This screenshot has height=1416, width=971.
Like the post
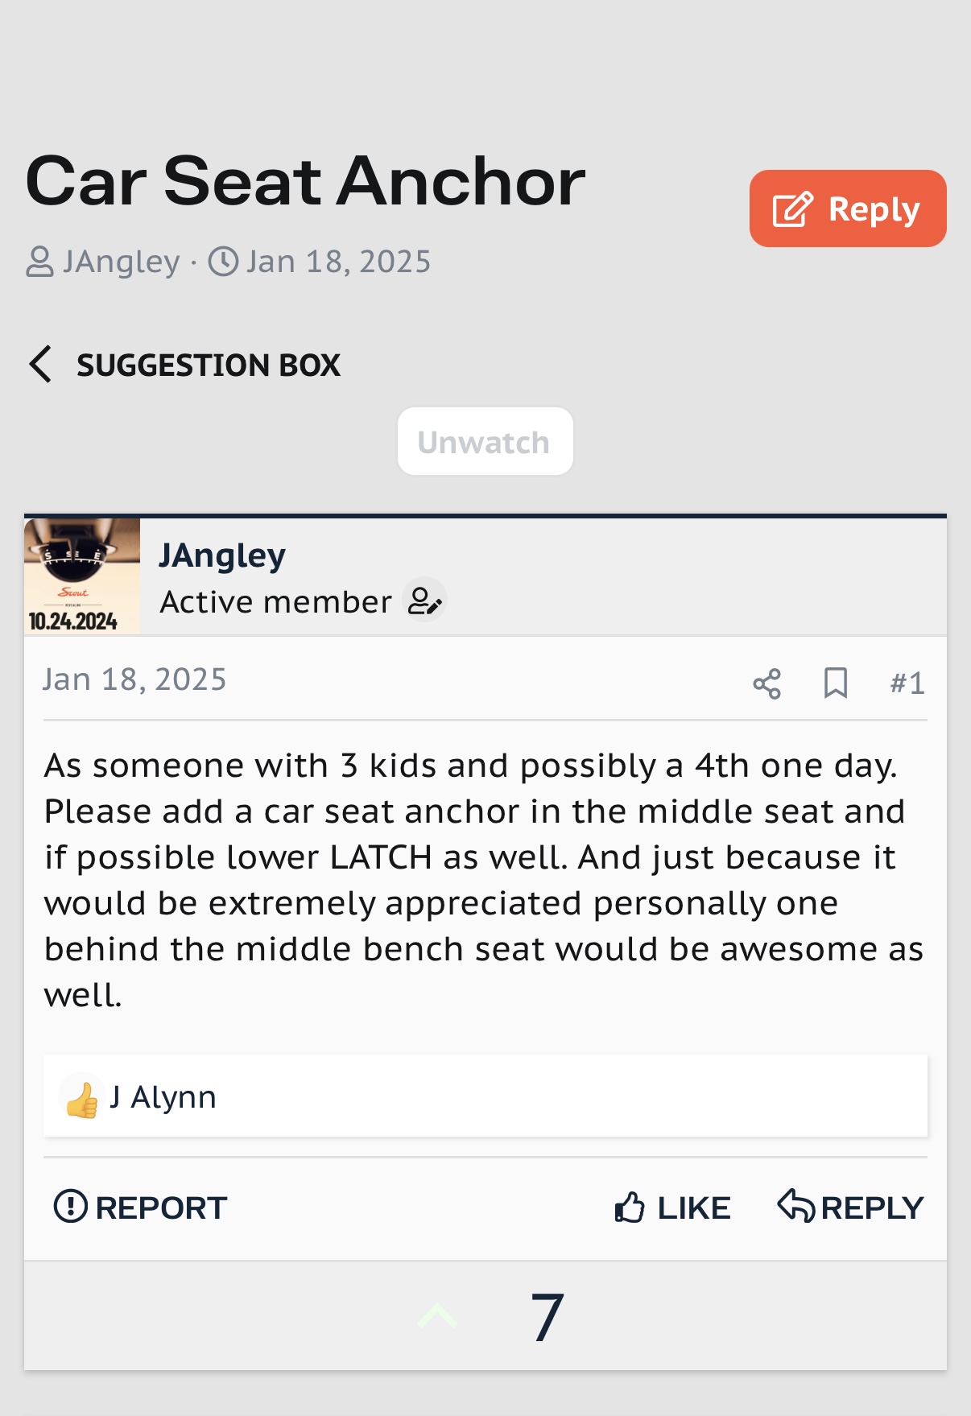tap(672, 1208)
